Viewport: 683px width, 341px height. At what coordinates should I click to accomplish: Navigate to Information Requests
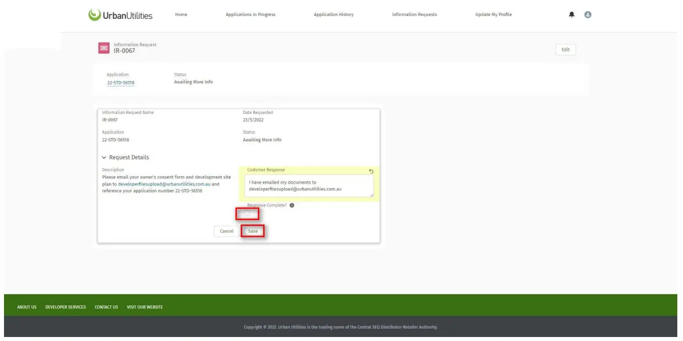click(x=415, y=14)
